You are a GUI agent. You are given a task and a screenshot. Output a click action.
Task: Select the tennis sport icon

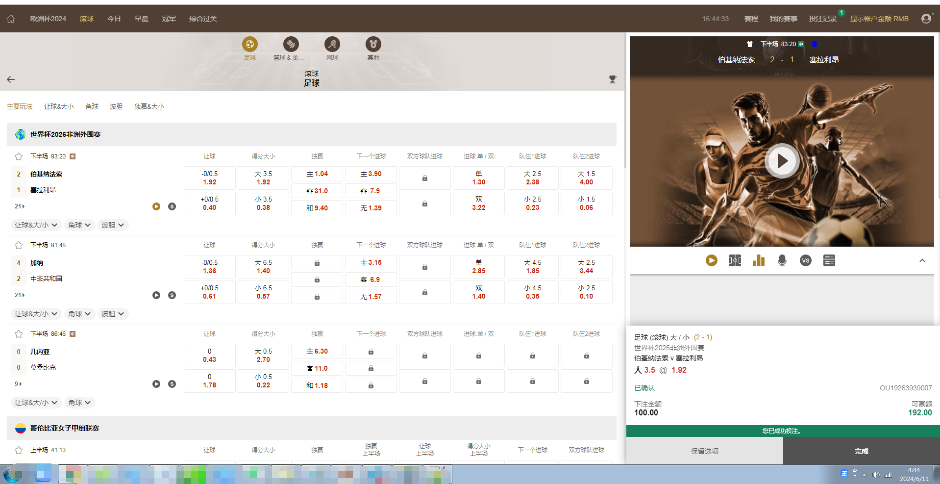332,45
